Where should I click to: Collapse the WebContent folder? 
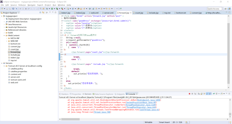[4, 35]
